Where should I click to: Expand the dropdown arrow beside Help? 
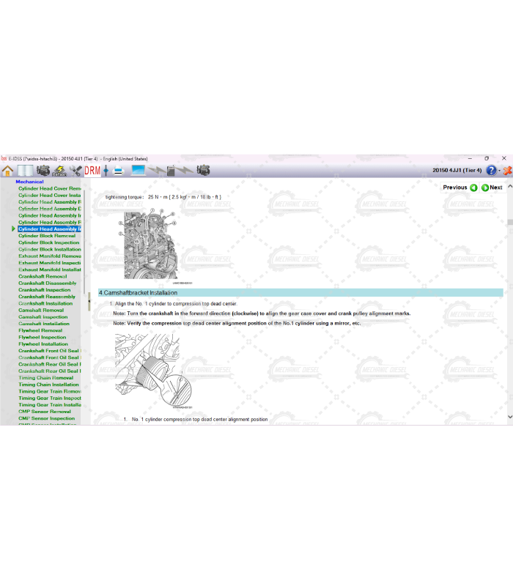499,171
